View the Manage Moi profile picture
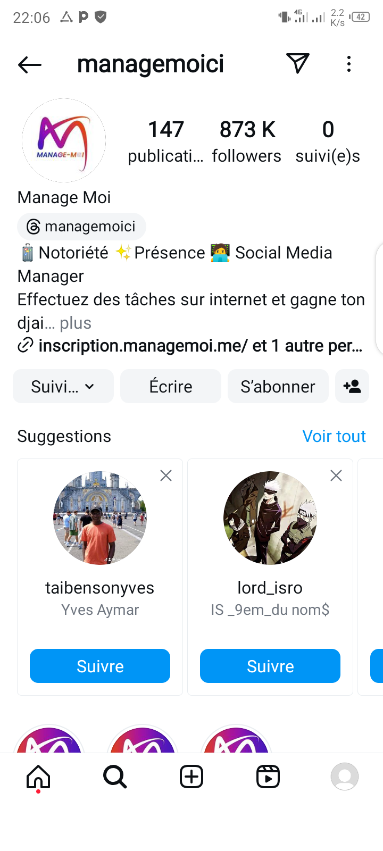This screenshot has width=383, height=851. pyautogui.click(x=64, y=140)
